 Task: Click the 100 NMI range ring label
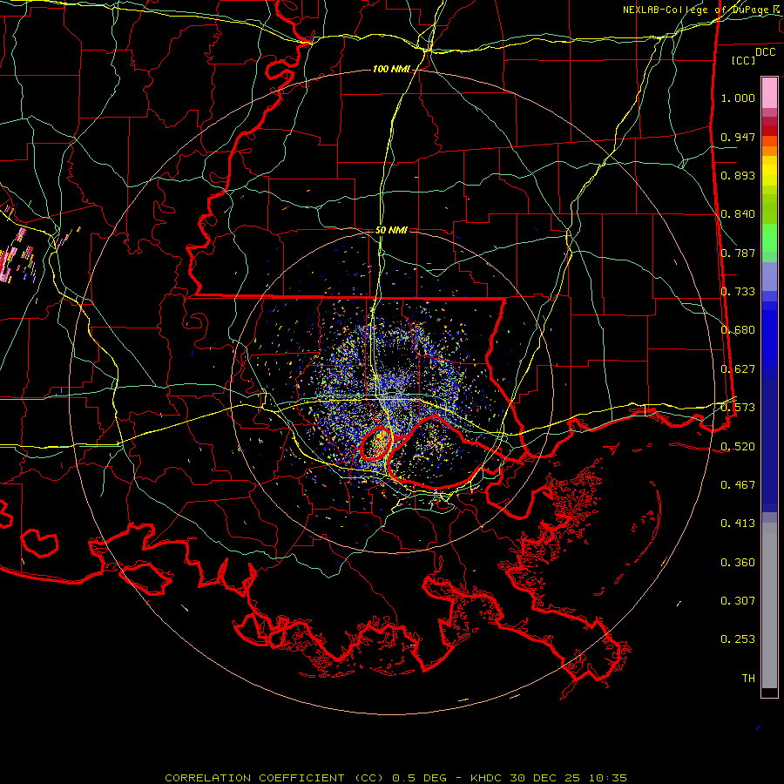pos(390,69)
